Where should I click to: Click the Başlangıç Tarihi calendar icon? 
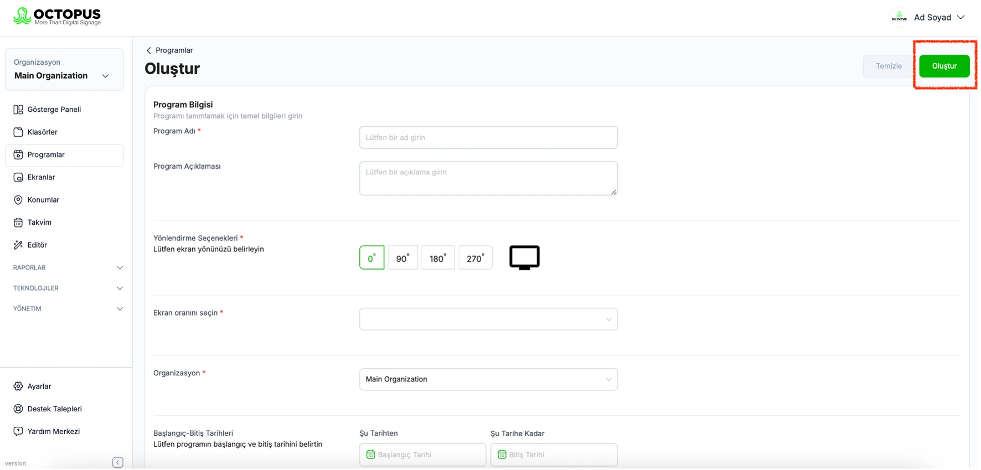[371, 455]
